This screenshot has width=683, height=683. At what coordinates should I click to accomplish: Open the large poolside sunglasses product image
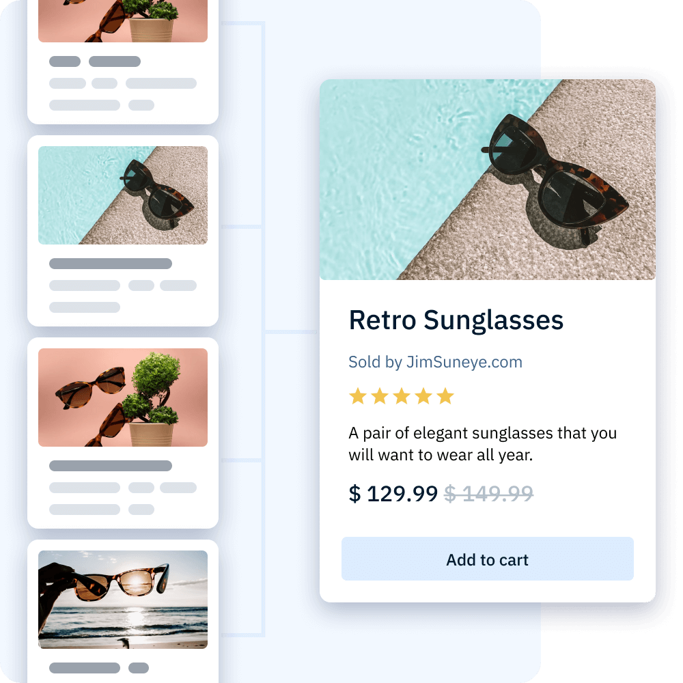(x=488, y=180)
